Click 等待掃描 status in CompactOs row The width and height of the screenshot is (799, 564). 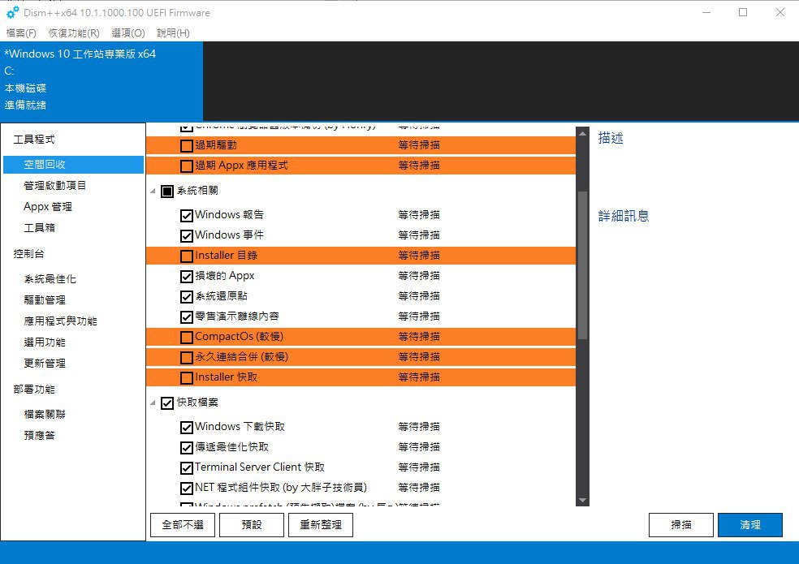419,337
